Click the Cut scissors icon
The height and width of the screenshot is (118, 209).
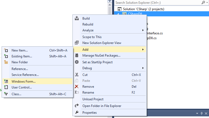coord(77,75)
